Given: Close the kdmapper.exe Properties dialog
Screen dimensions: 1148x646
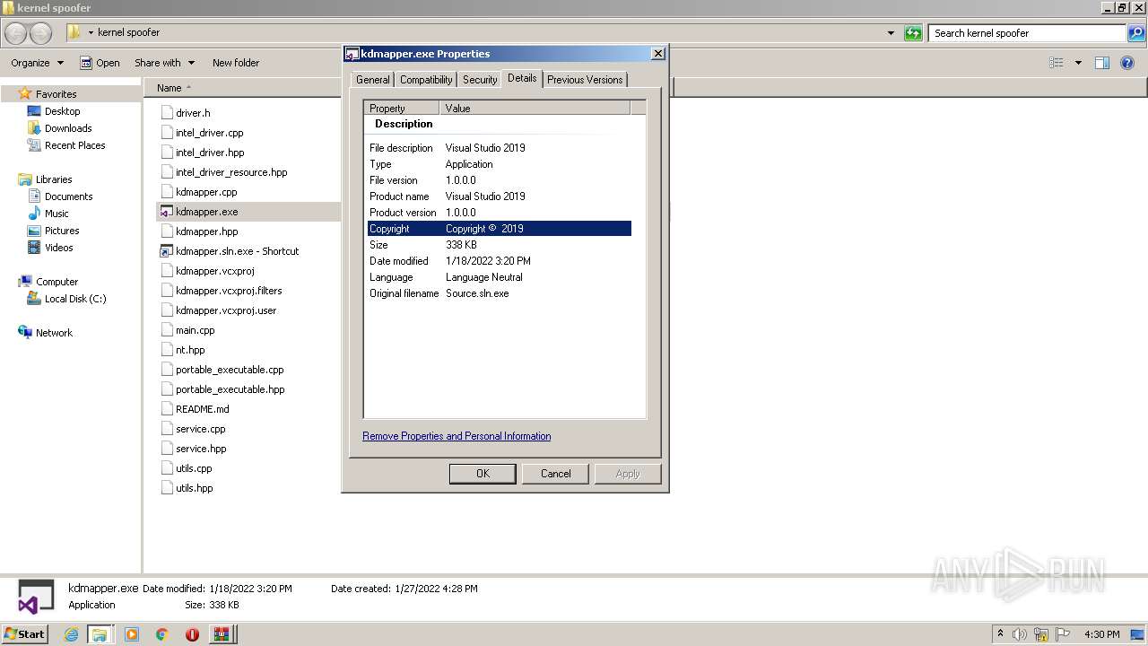Looking at the screenshot, I should pyautogui.click(x=657, y=54).
